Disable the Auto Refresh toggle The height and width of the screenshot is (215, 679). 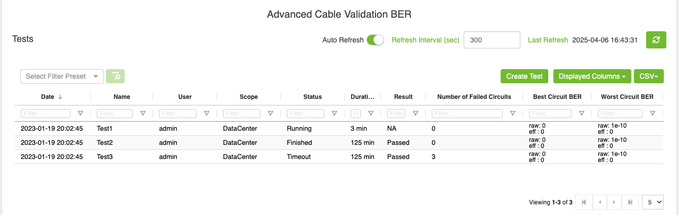coord(375,40)
